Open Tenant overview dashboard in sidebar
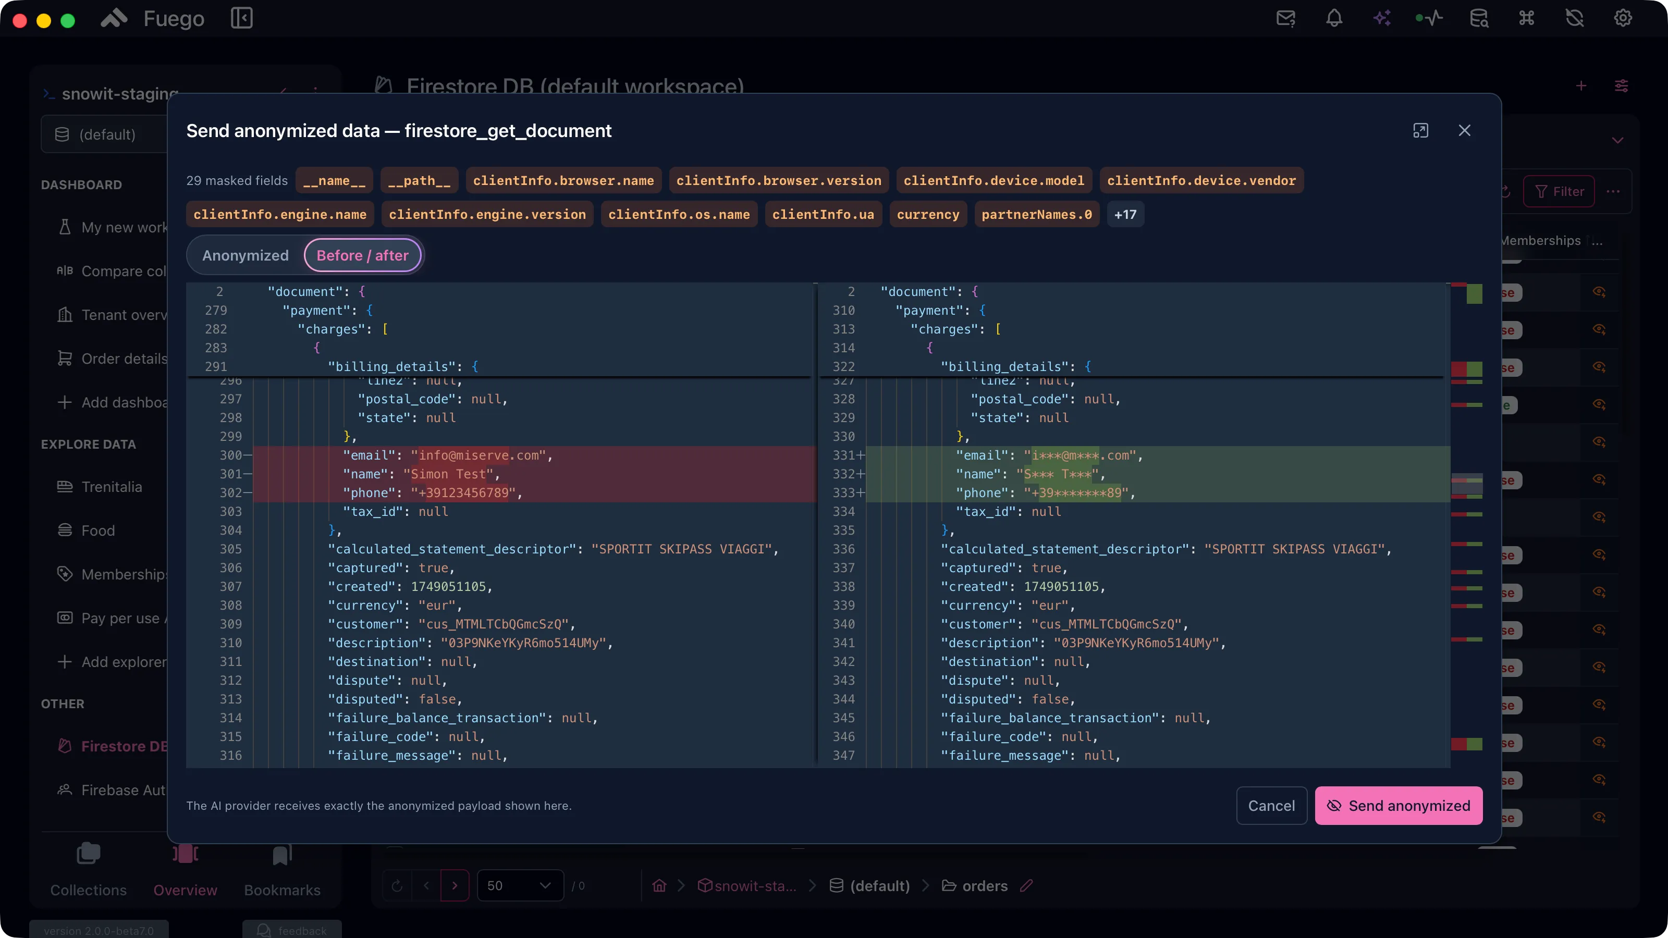 [x=112, y=315]
